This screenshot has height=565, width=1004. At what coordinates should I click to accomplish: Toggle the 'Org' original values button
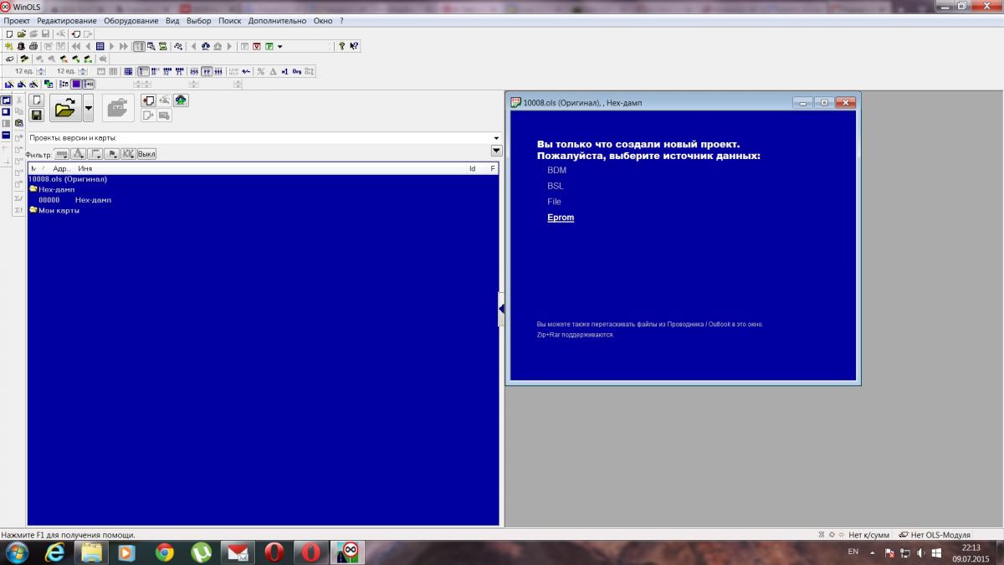296,71
